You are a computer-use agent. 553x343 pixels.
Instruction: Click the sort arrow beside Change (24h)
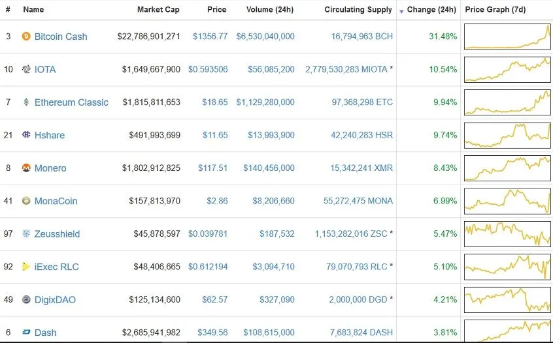(x=401, y=11)
